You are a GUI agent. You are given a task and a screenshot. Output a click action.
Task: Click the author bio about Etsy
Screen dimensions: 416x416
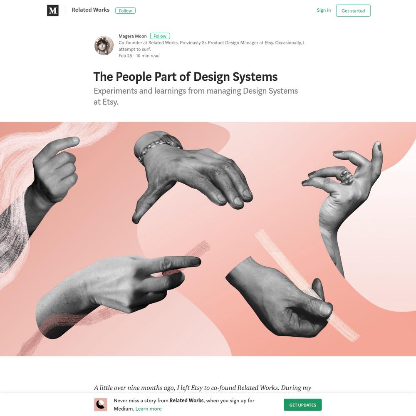211,46
